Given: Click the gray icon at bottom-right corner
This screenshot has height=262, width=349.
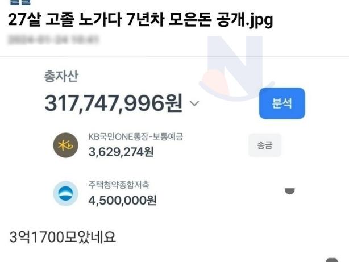Looking at the screenshot, I should click(x=332, y=260).
